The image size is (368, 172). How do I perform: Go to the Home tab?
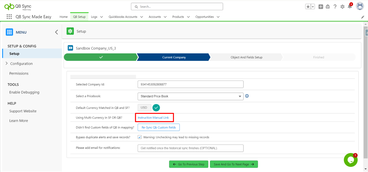click(64, 17)
